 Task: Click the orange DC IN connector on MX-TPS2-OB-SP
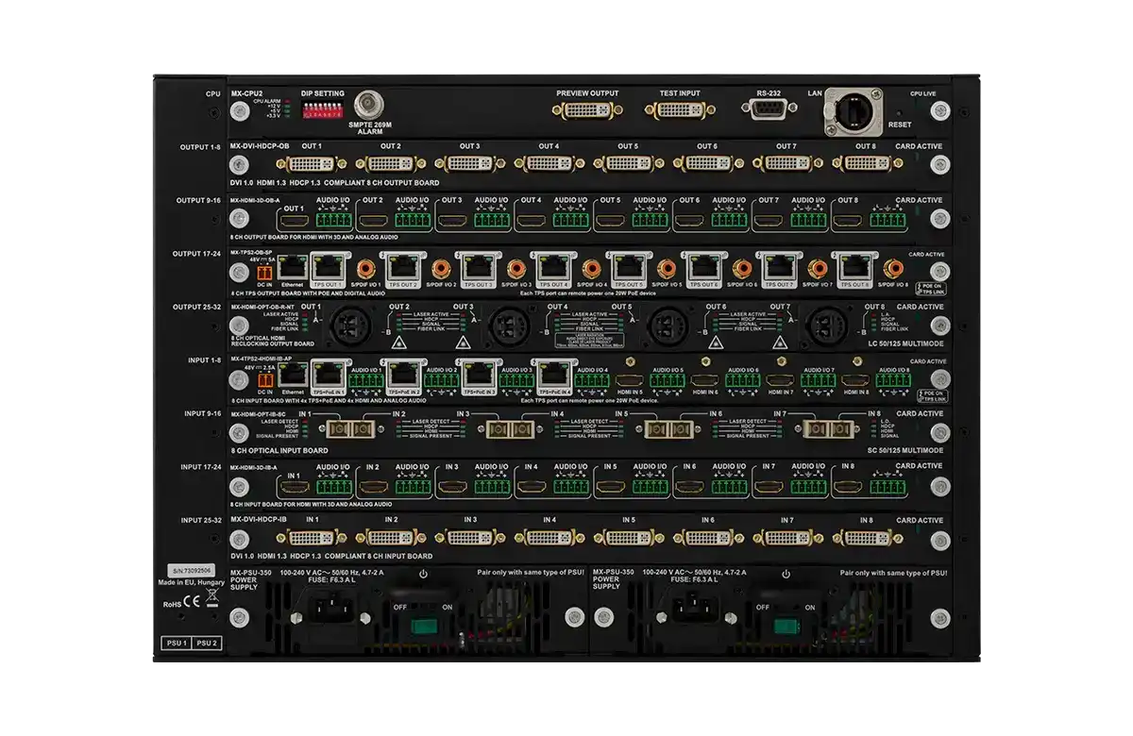[263, 273]
